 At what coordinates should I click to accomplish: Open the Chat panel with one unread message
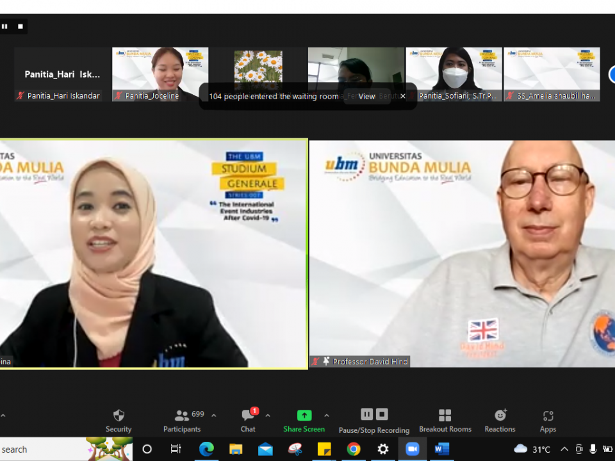(248, 421)
